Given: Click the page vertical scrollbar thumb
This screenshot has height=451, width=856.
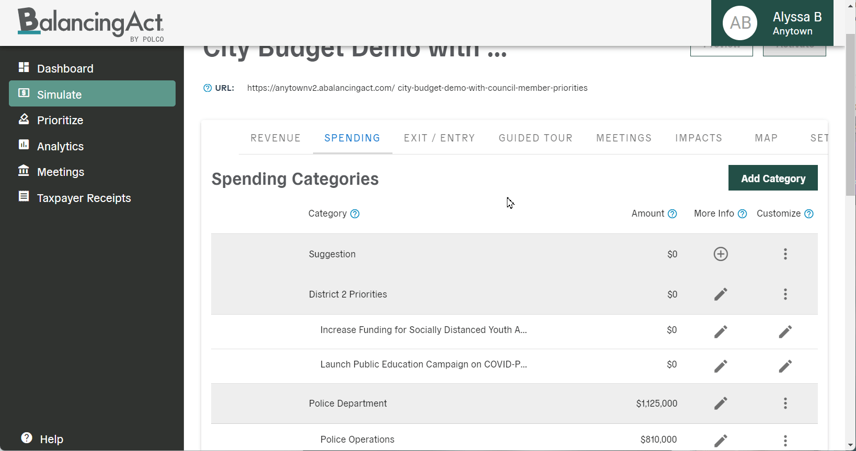Looking at the screenshot, I should click(x=851, y=115).
